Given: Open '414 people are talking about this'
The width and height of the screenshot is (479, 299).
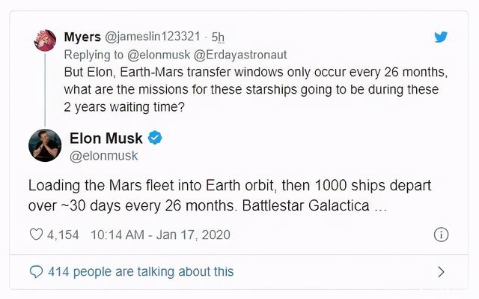Looking at the screenshot, I should pos(141,271).
